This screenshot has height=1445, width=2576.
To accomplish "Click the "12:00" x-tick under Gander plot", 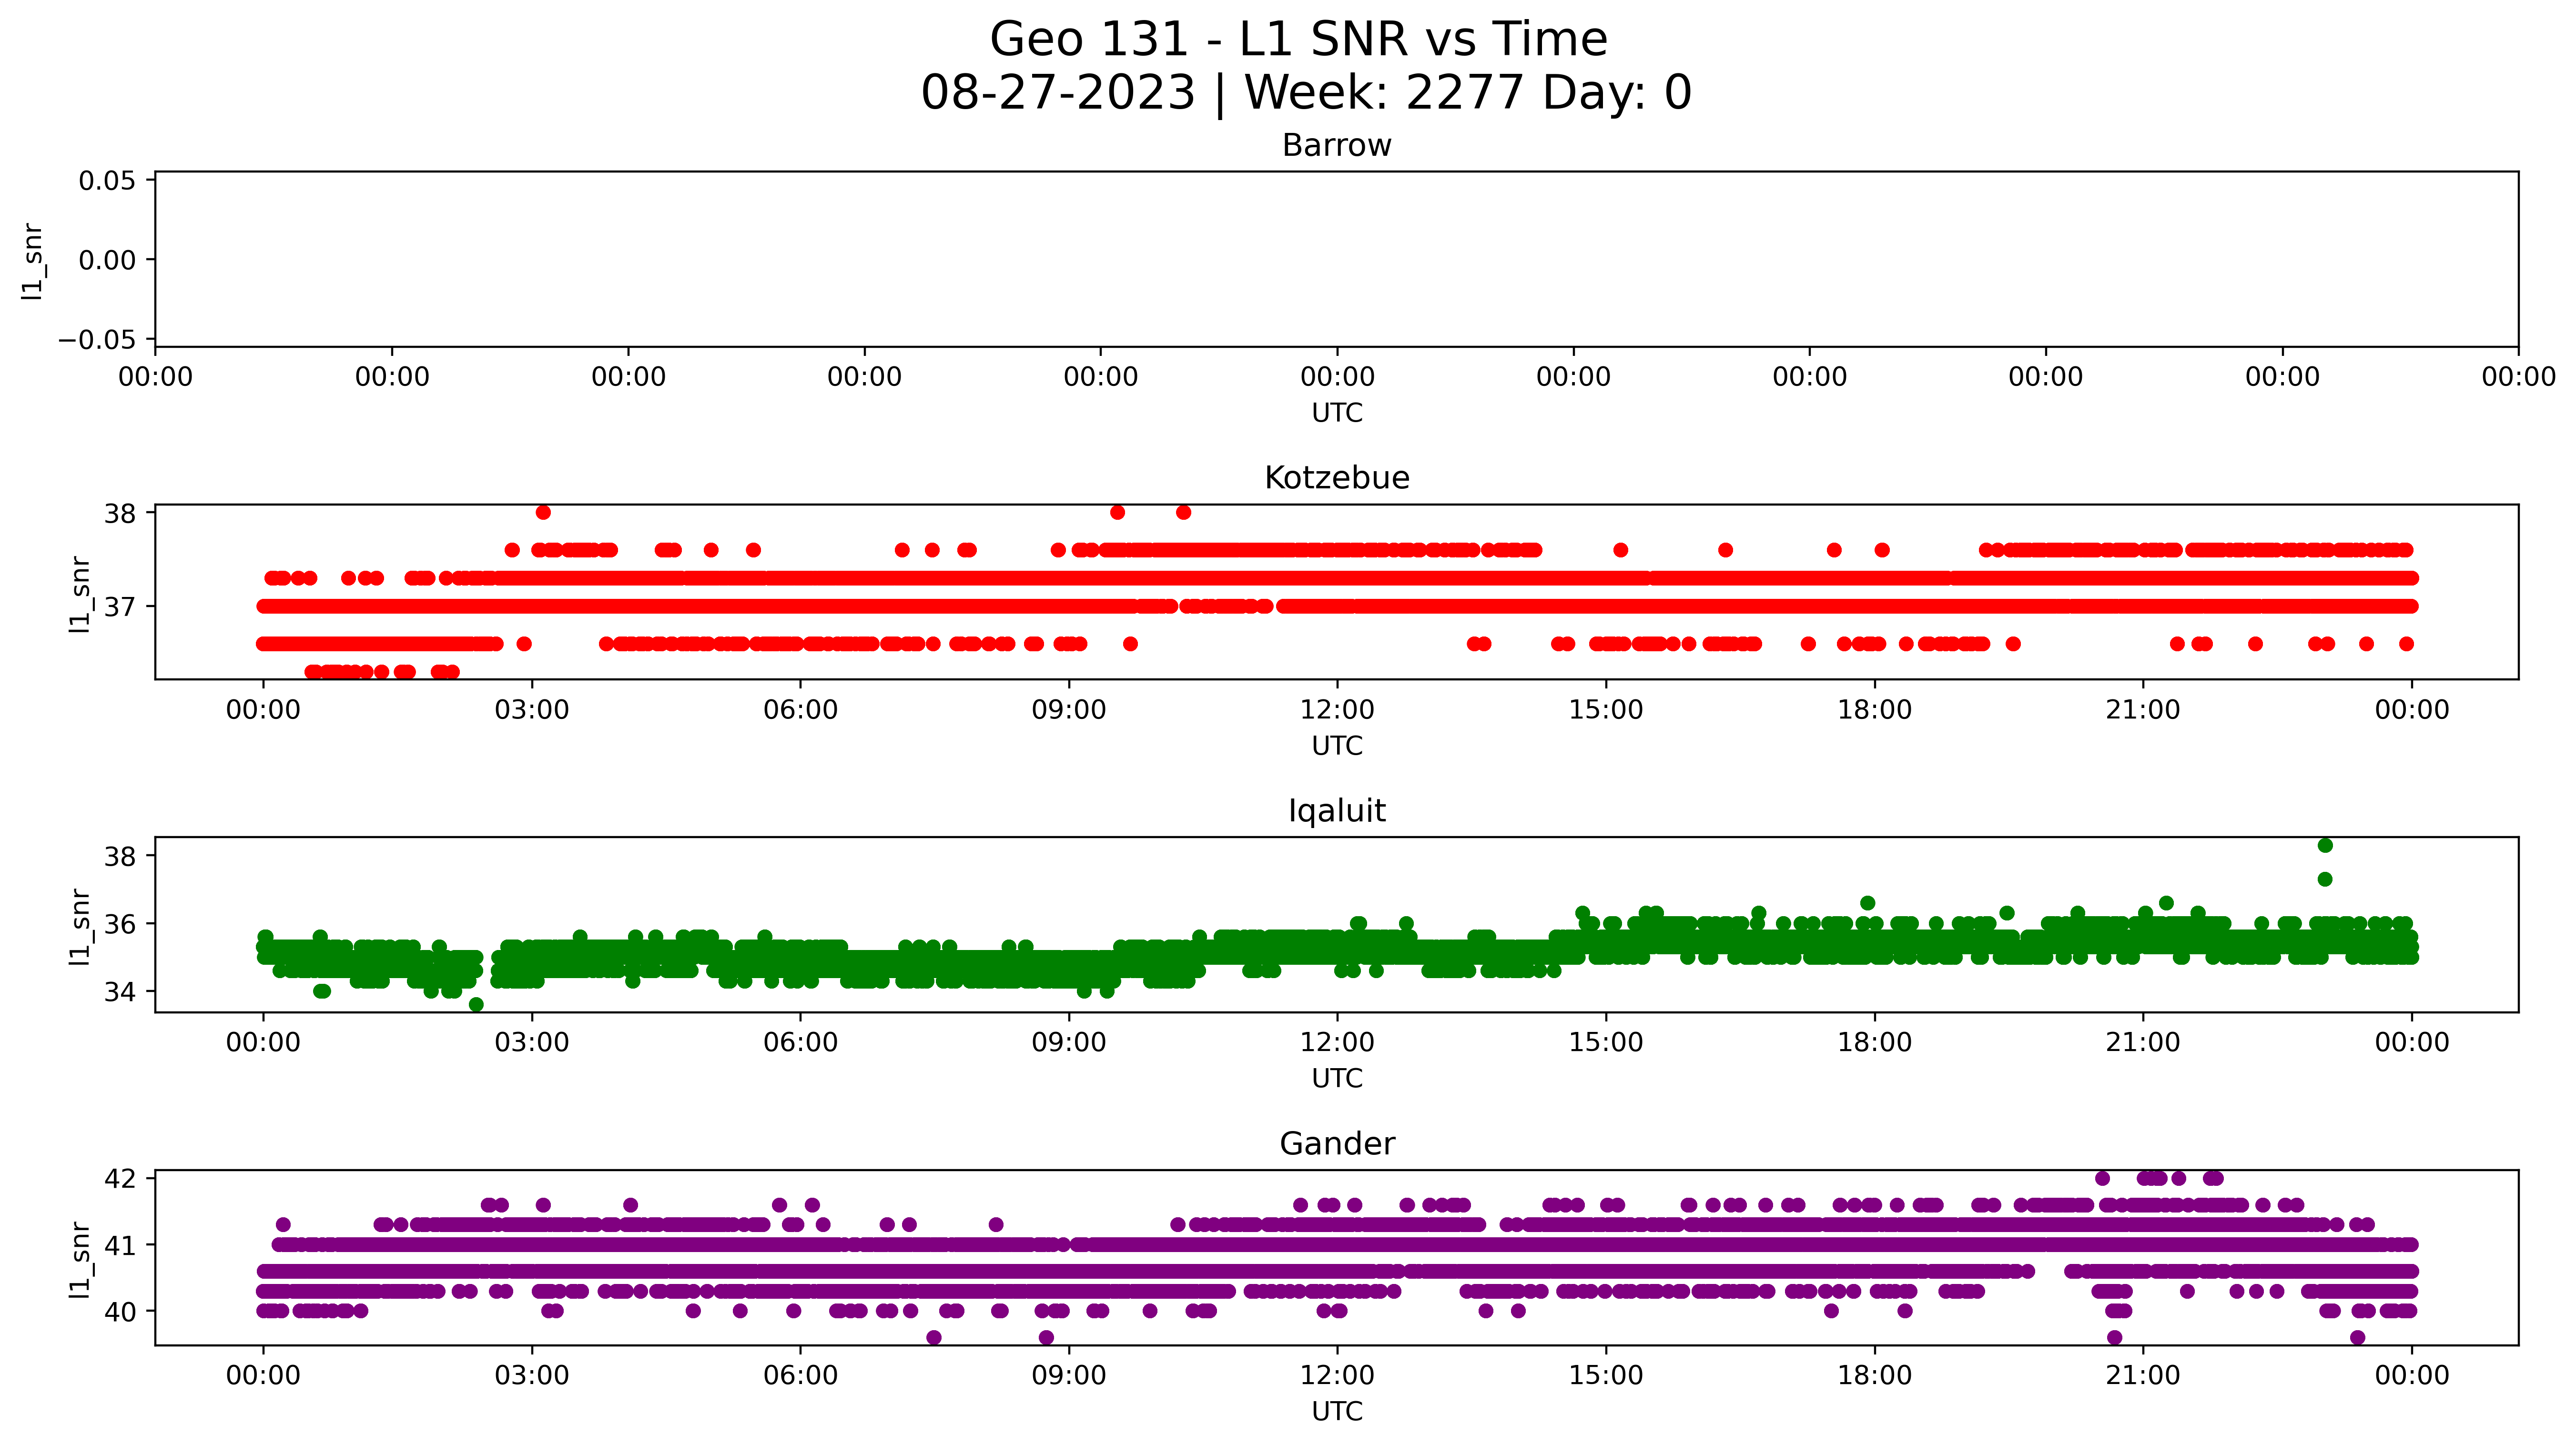I will [1337, 1376].
